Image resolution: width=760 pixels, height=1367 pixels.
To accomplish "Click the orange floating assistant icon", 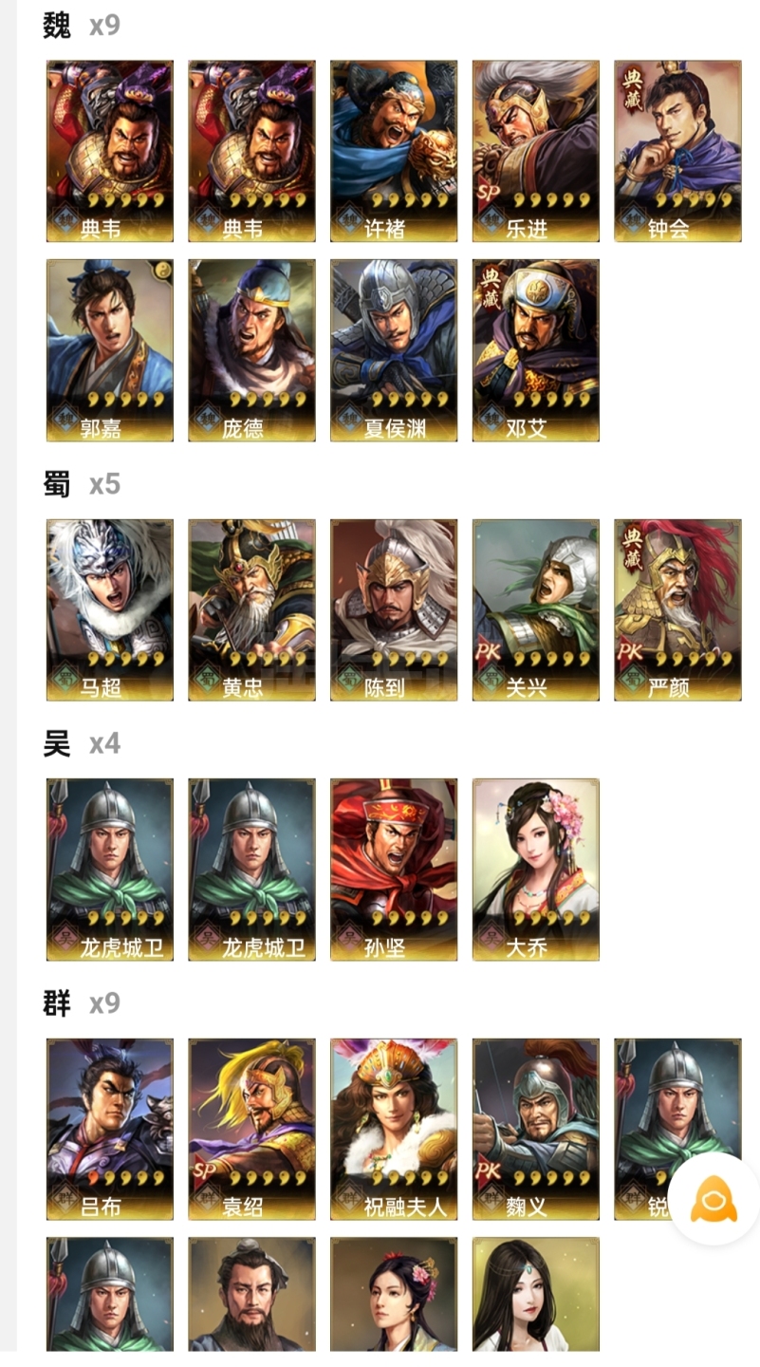I will click(714, 1201).
